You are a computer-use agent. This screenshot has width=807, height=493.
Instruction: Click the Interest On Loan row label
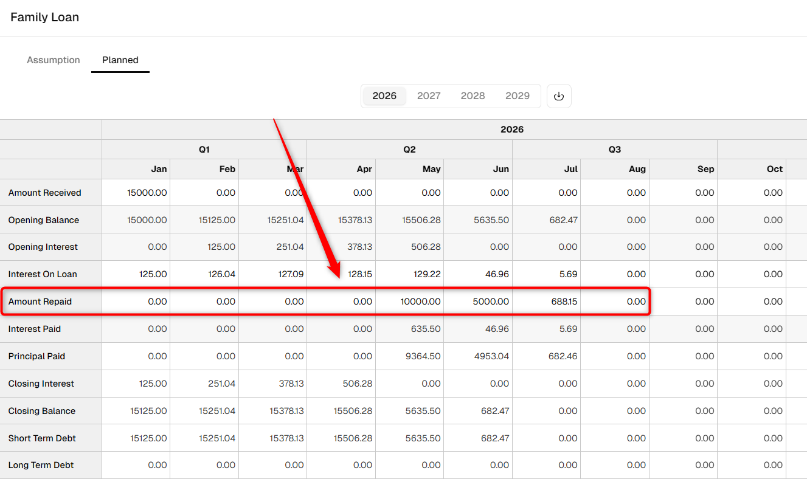coord(43,274)
